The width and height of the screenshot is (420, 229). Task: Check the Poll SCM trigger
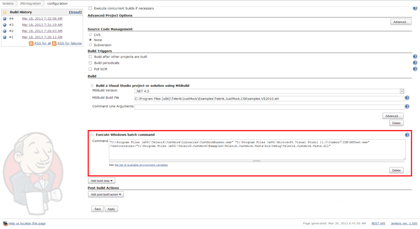pyautogui.click(x=90, y=69)
